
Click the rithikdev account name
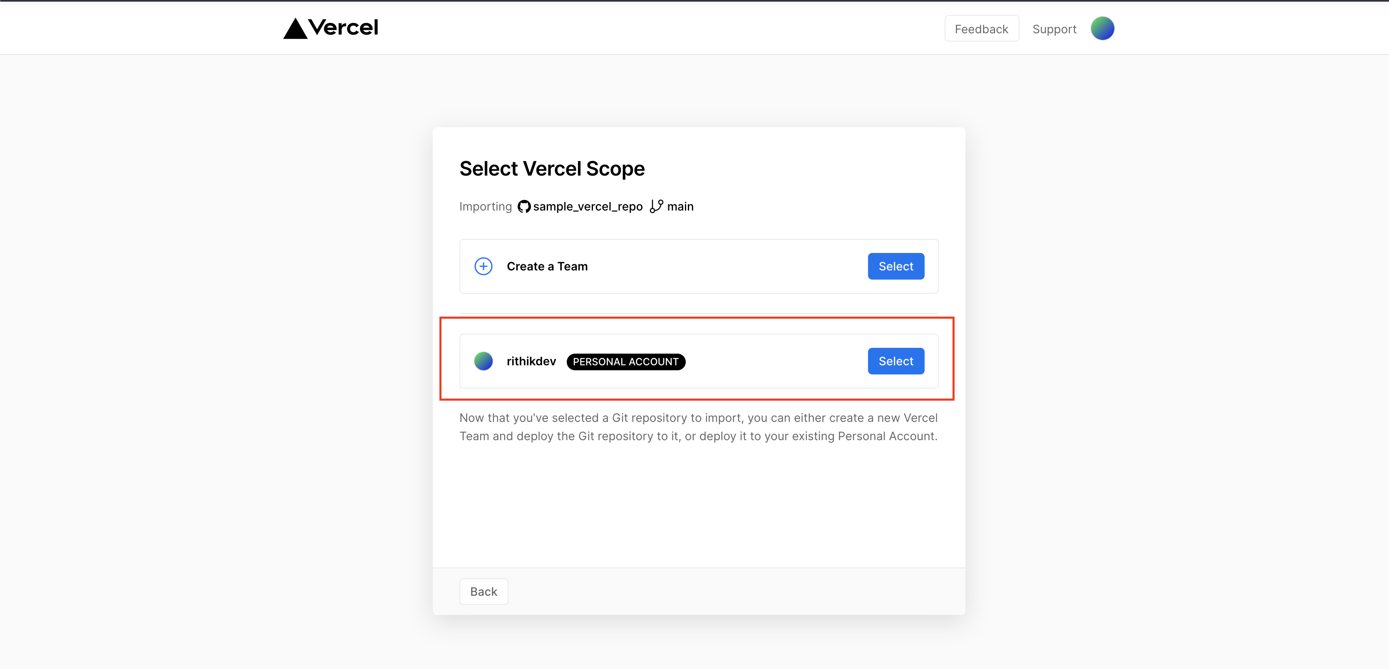click(x=531, y=361)
